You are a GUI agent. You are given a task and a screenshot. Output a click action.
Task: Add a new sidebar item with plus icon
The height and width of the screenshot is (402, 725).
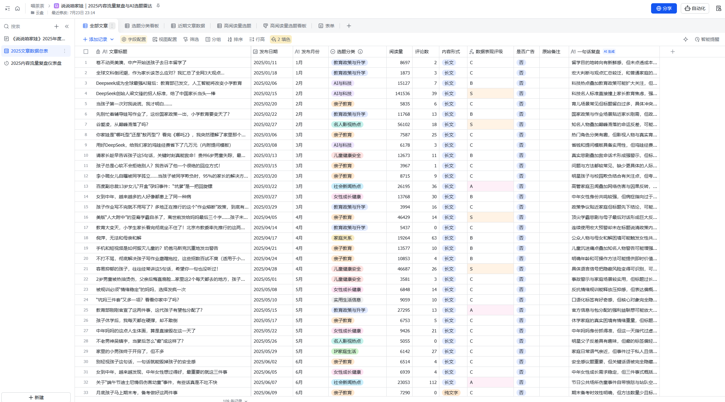(56, 26)
